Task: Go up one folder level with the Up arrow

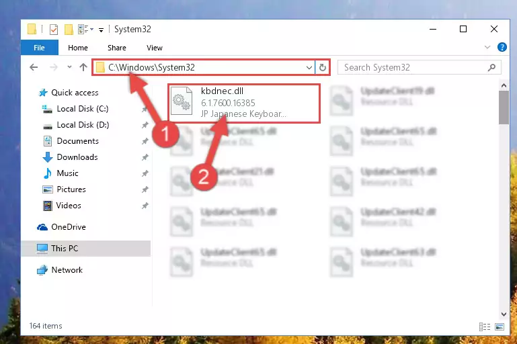Action: click(x=83, y=67)
